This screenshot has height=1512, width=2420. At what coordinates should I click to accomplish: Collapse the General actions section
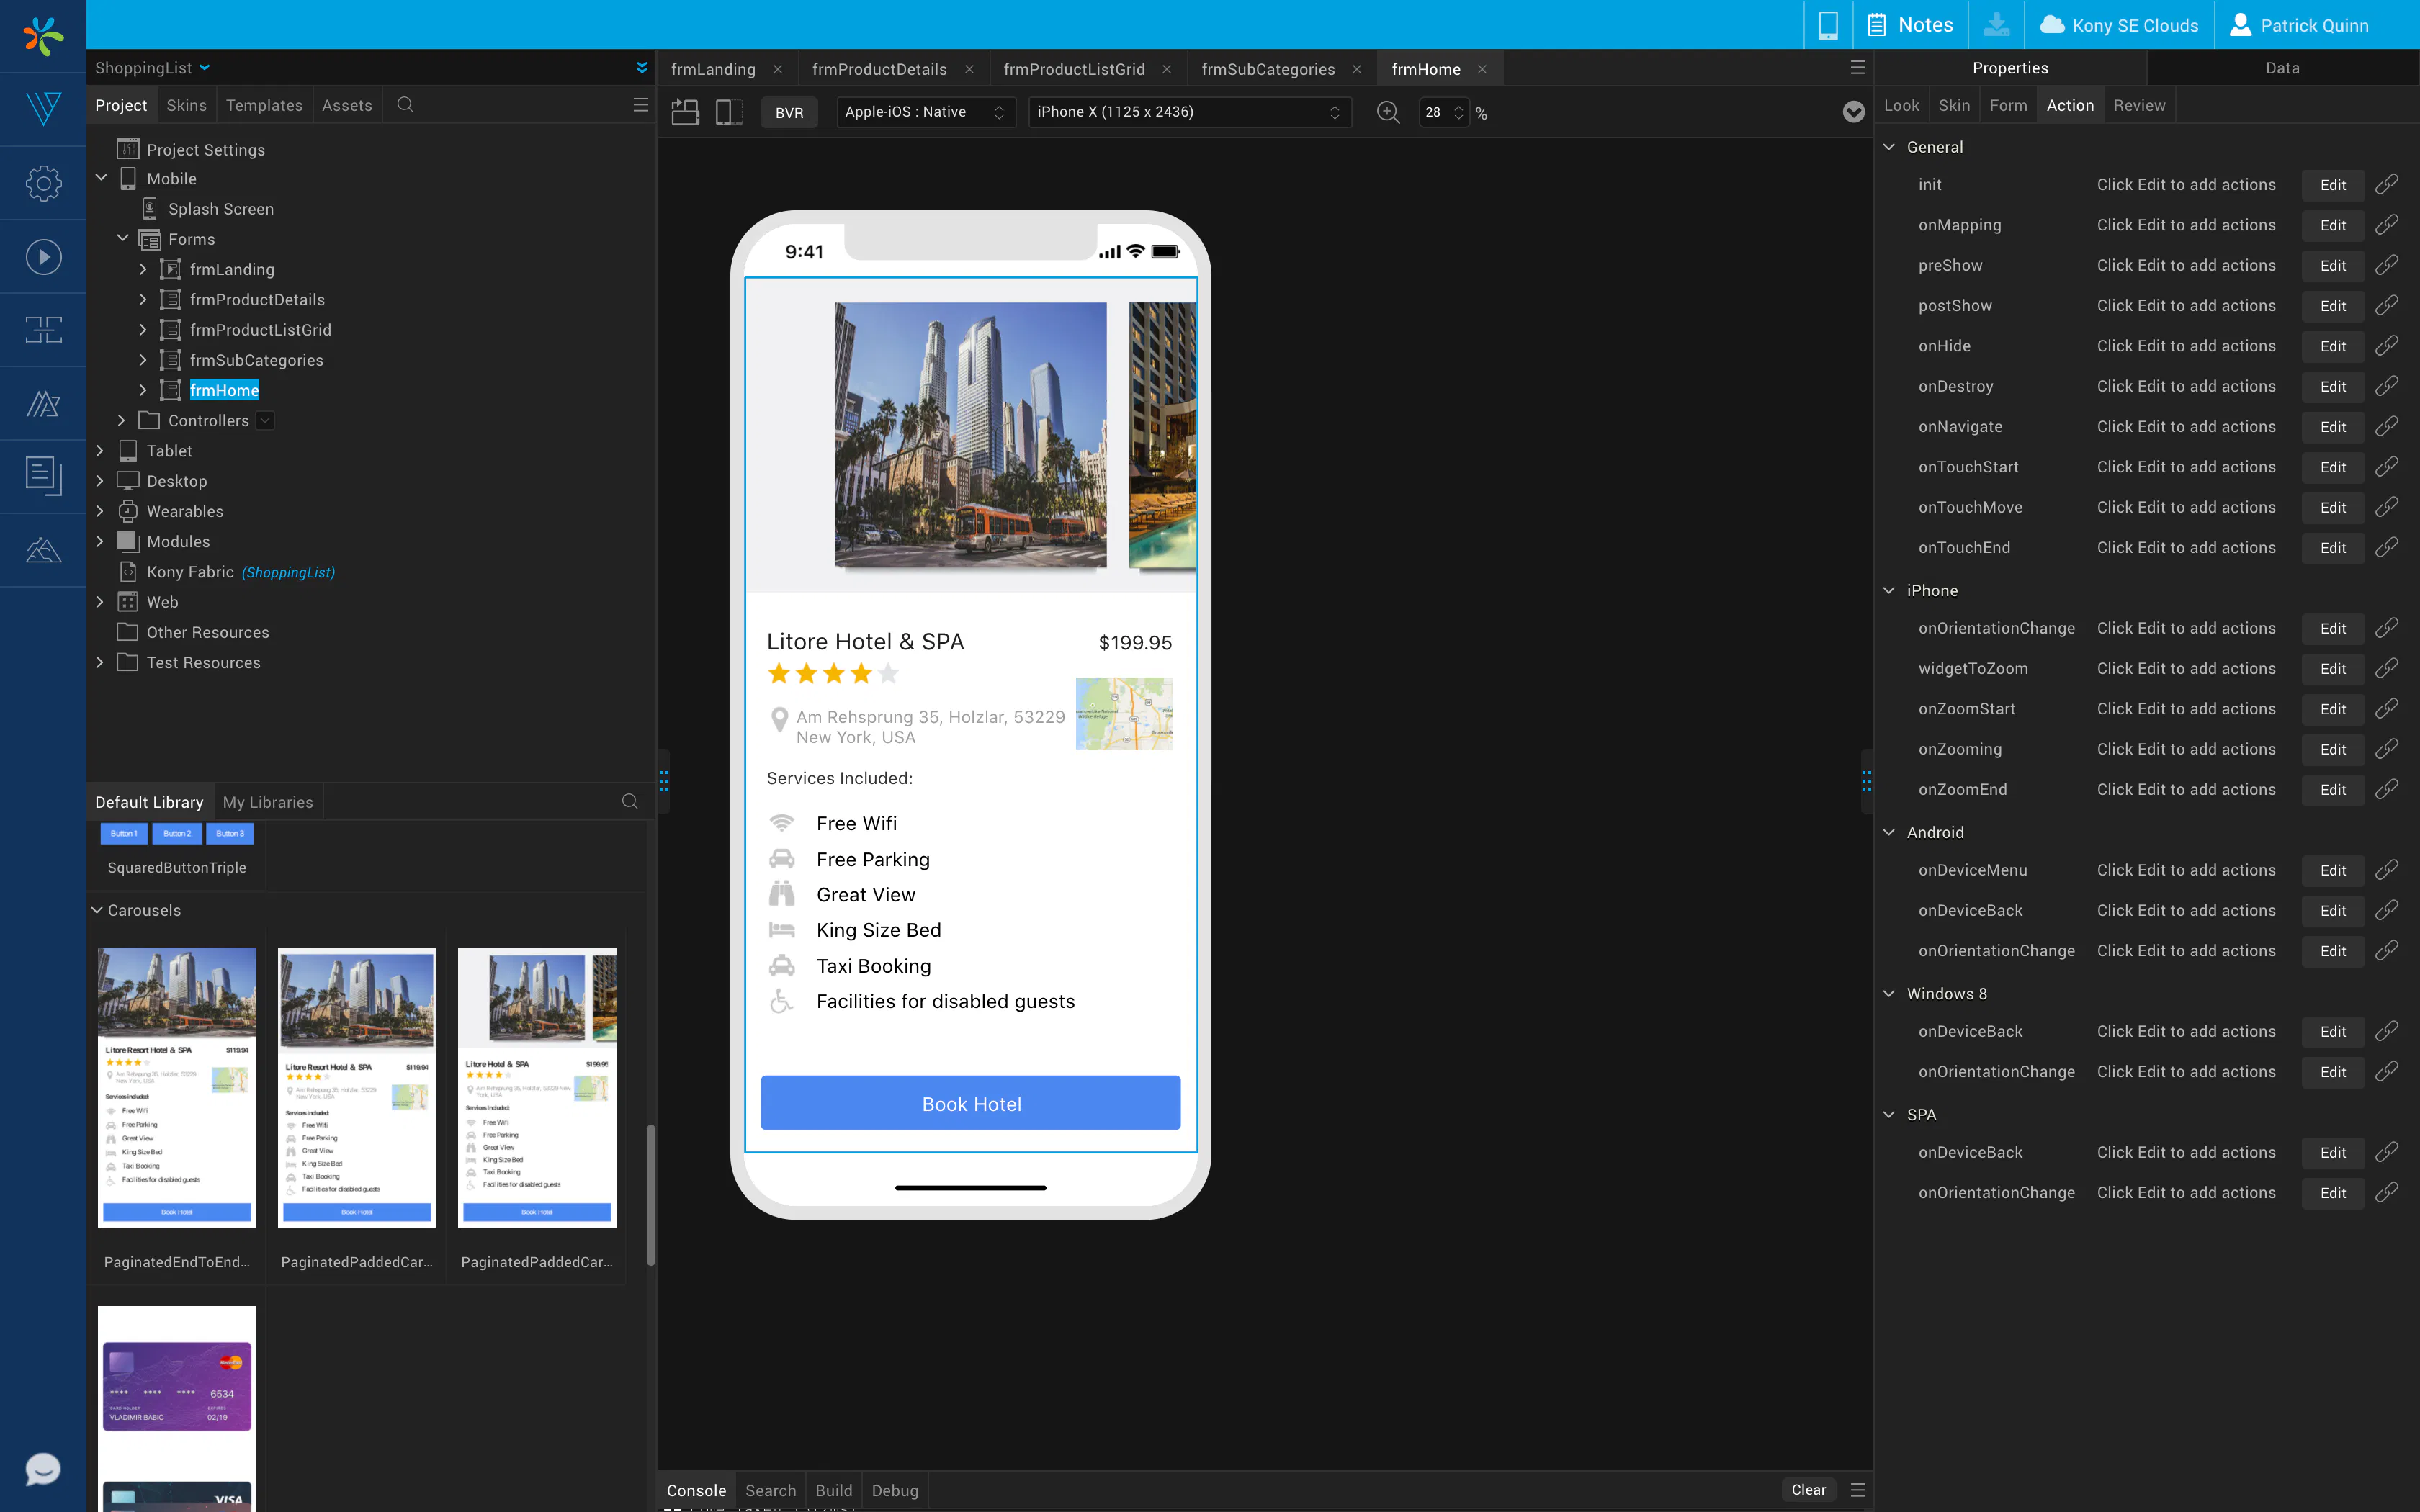(x=1889, y=147)
